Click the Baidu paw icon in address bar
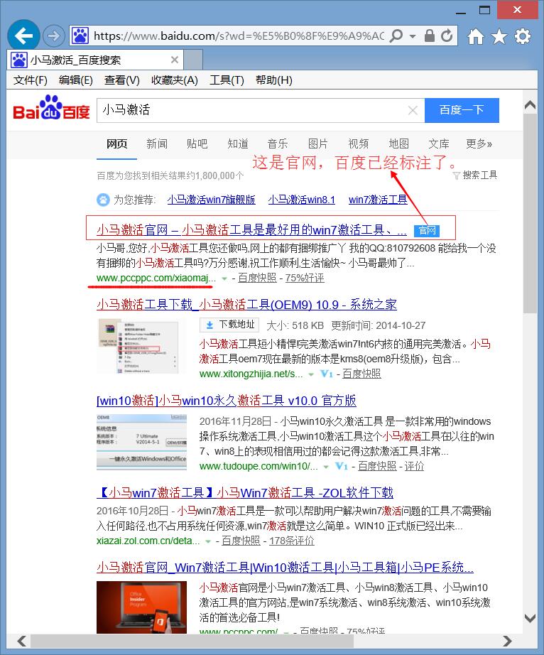544x655 pixels. 80,36
